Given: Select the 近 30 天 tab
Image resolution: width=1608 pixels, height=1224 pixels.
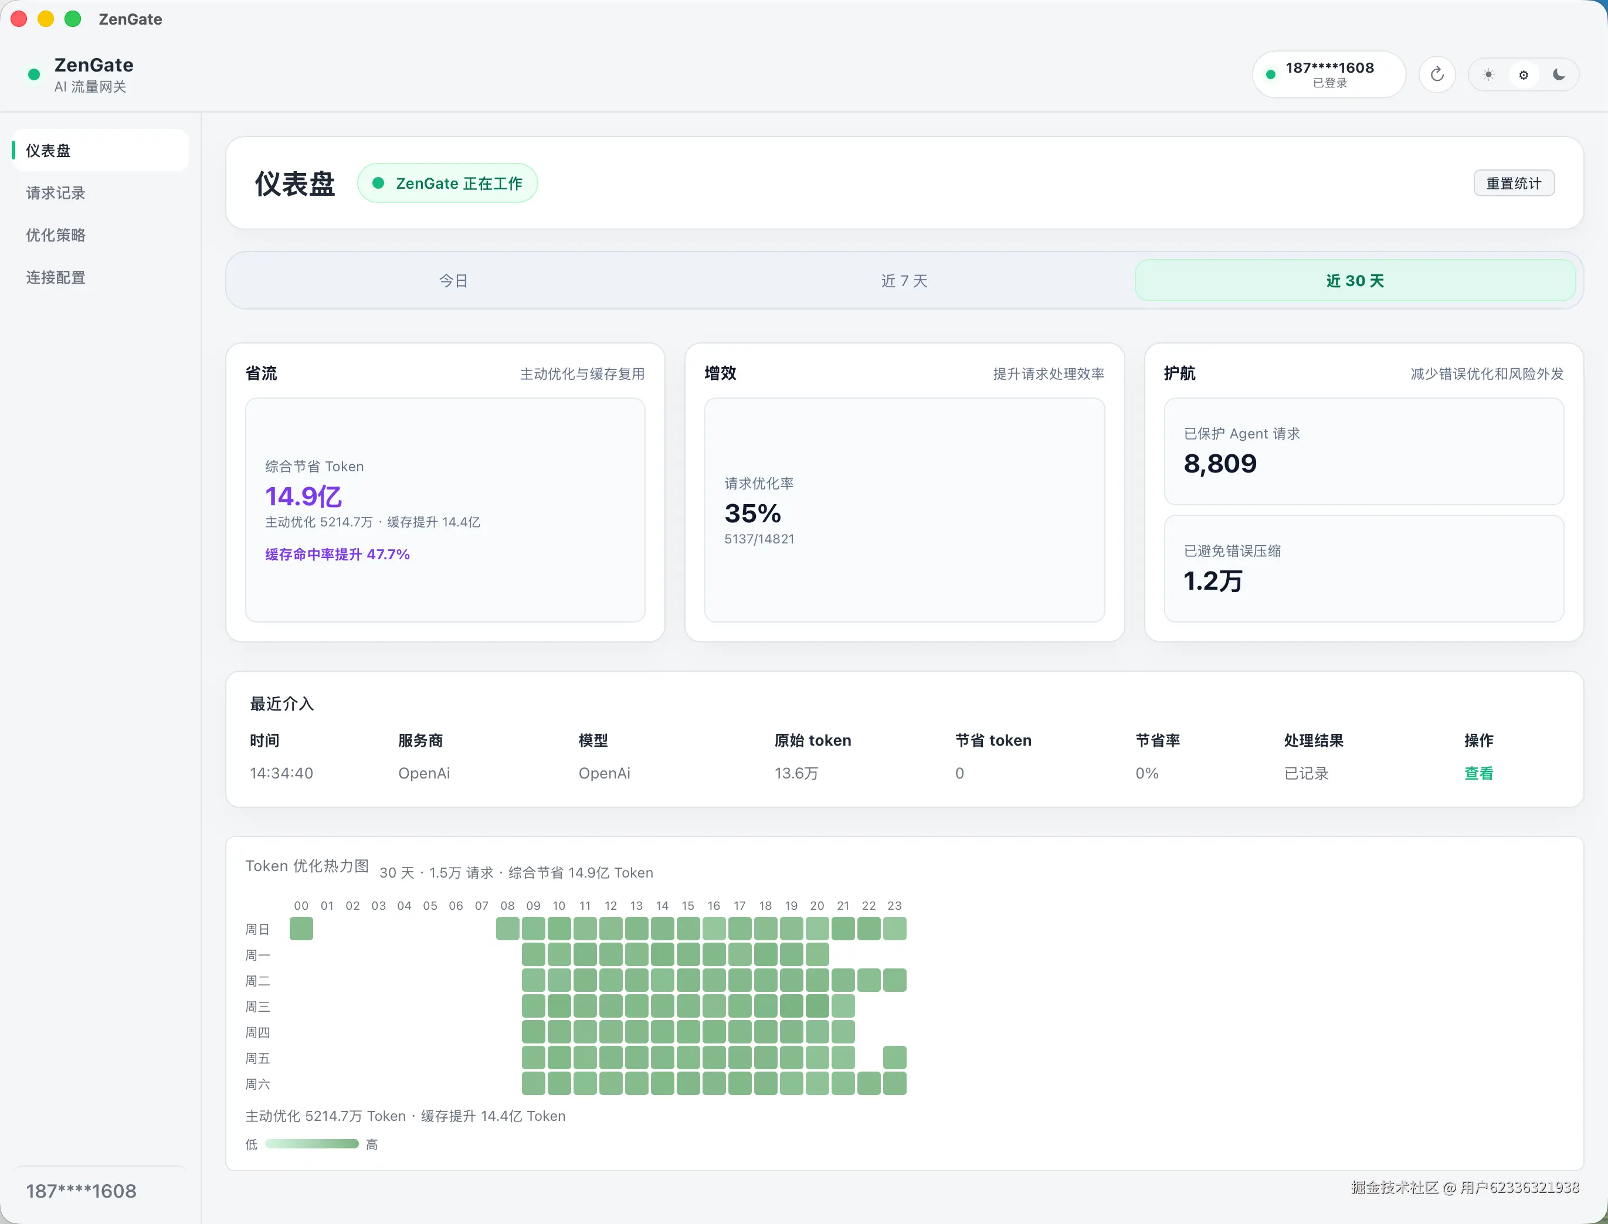Looking at the screenshot, I should point(1355,280).
